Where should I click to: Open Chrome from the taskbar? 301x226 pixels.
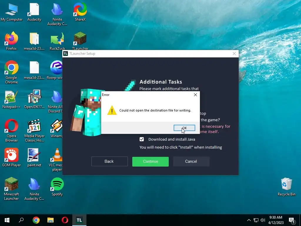[x=36, y=220]
